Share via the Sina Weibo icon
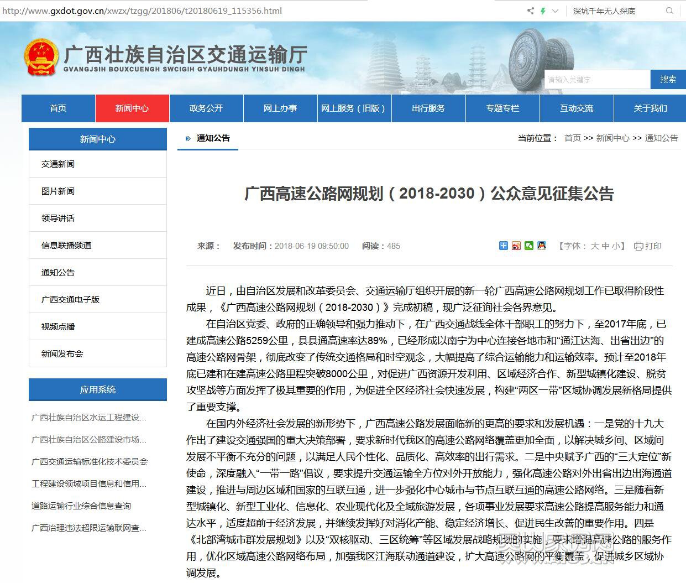 [x=516, y=246]
